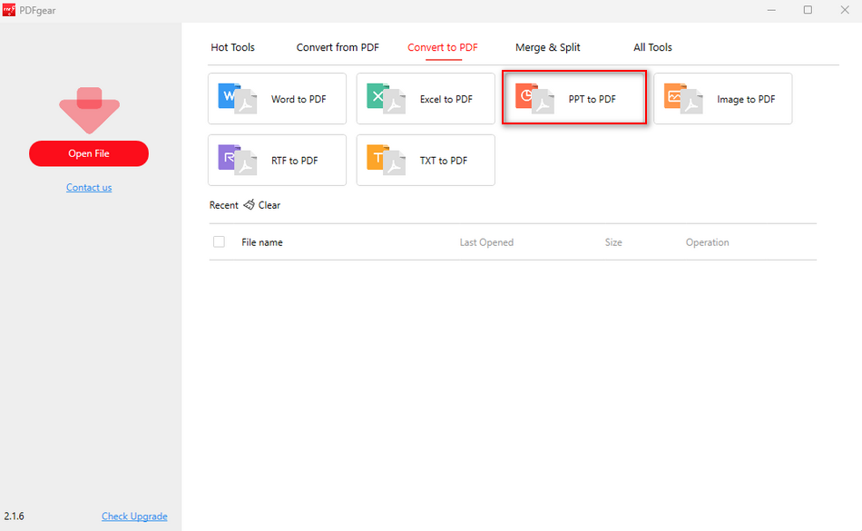Image resolution: width=862 pixels, height=531 pixels.
Task: Sort by the Last Opened column header
Action: pyautogui.click(x=486, y=241)
